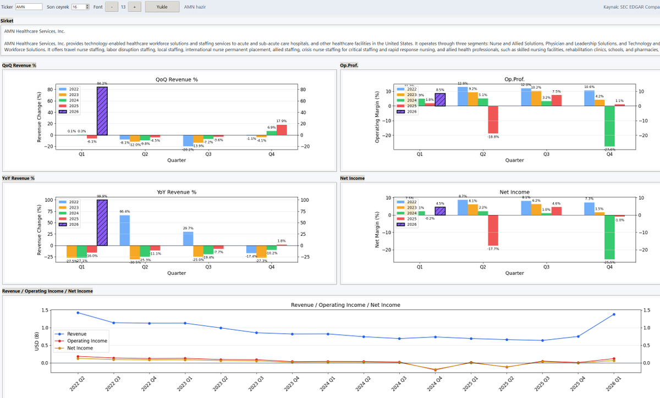The image size is (660, 398).
Task: Click the Son çeyrek spinbox stepper arrows
Action: pos(86,7)
